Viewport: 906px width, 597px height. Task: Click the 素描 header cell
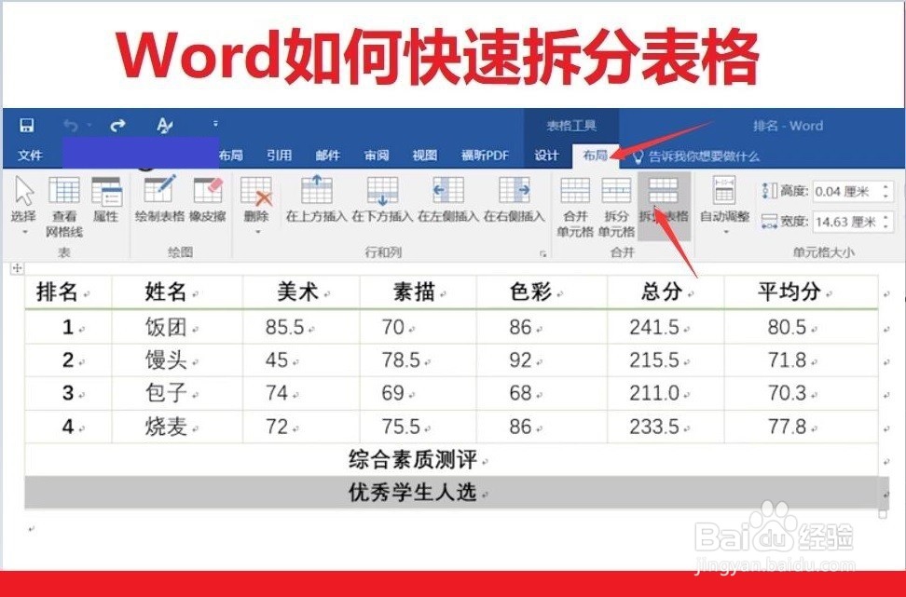(419, 292)
